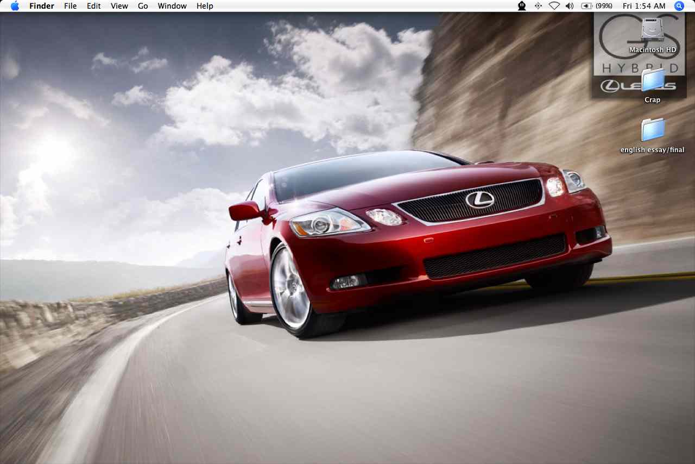Open Spotlight search icon
This screenshot has width=695, height=464.
pyautogui.click(x=679, y=6)
